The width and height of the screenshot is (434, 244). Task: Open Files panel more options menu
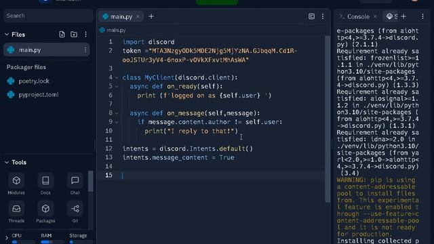pos(85,35)
